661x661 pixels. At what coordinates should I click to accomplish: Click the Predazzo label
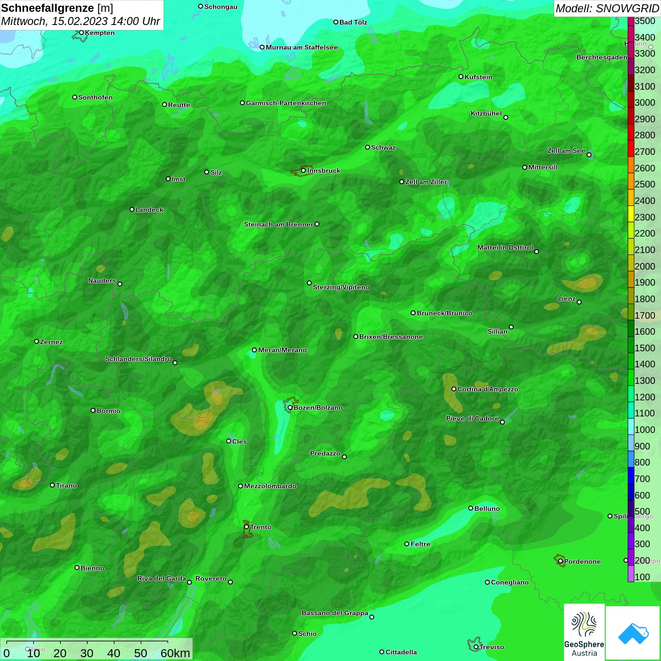[325, 453]
